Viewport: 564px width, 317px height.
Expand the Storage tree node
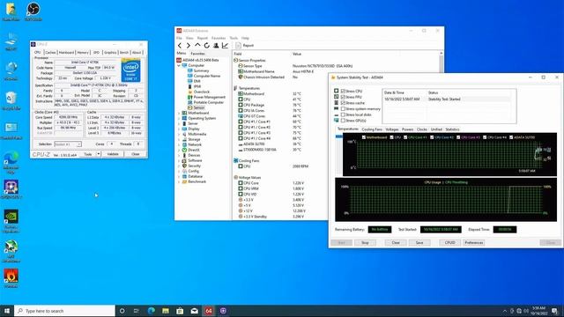pos(179,139)
